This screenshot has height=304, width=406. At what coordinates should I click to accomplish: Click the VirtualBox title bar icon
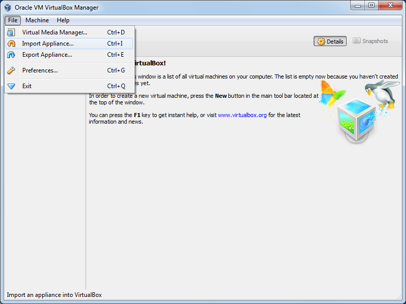[8, 7]
